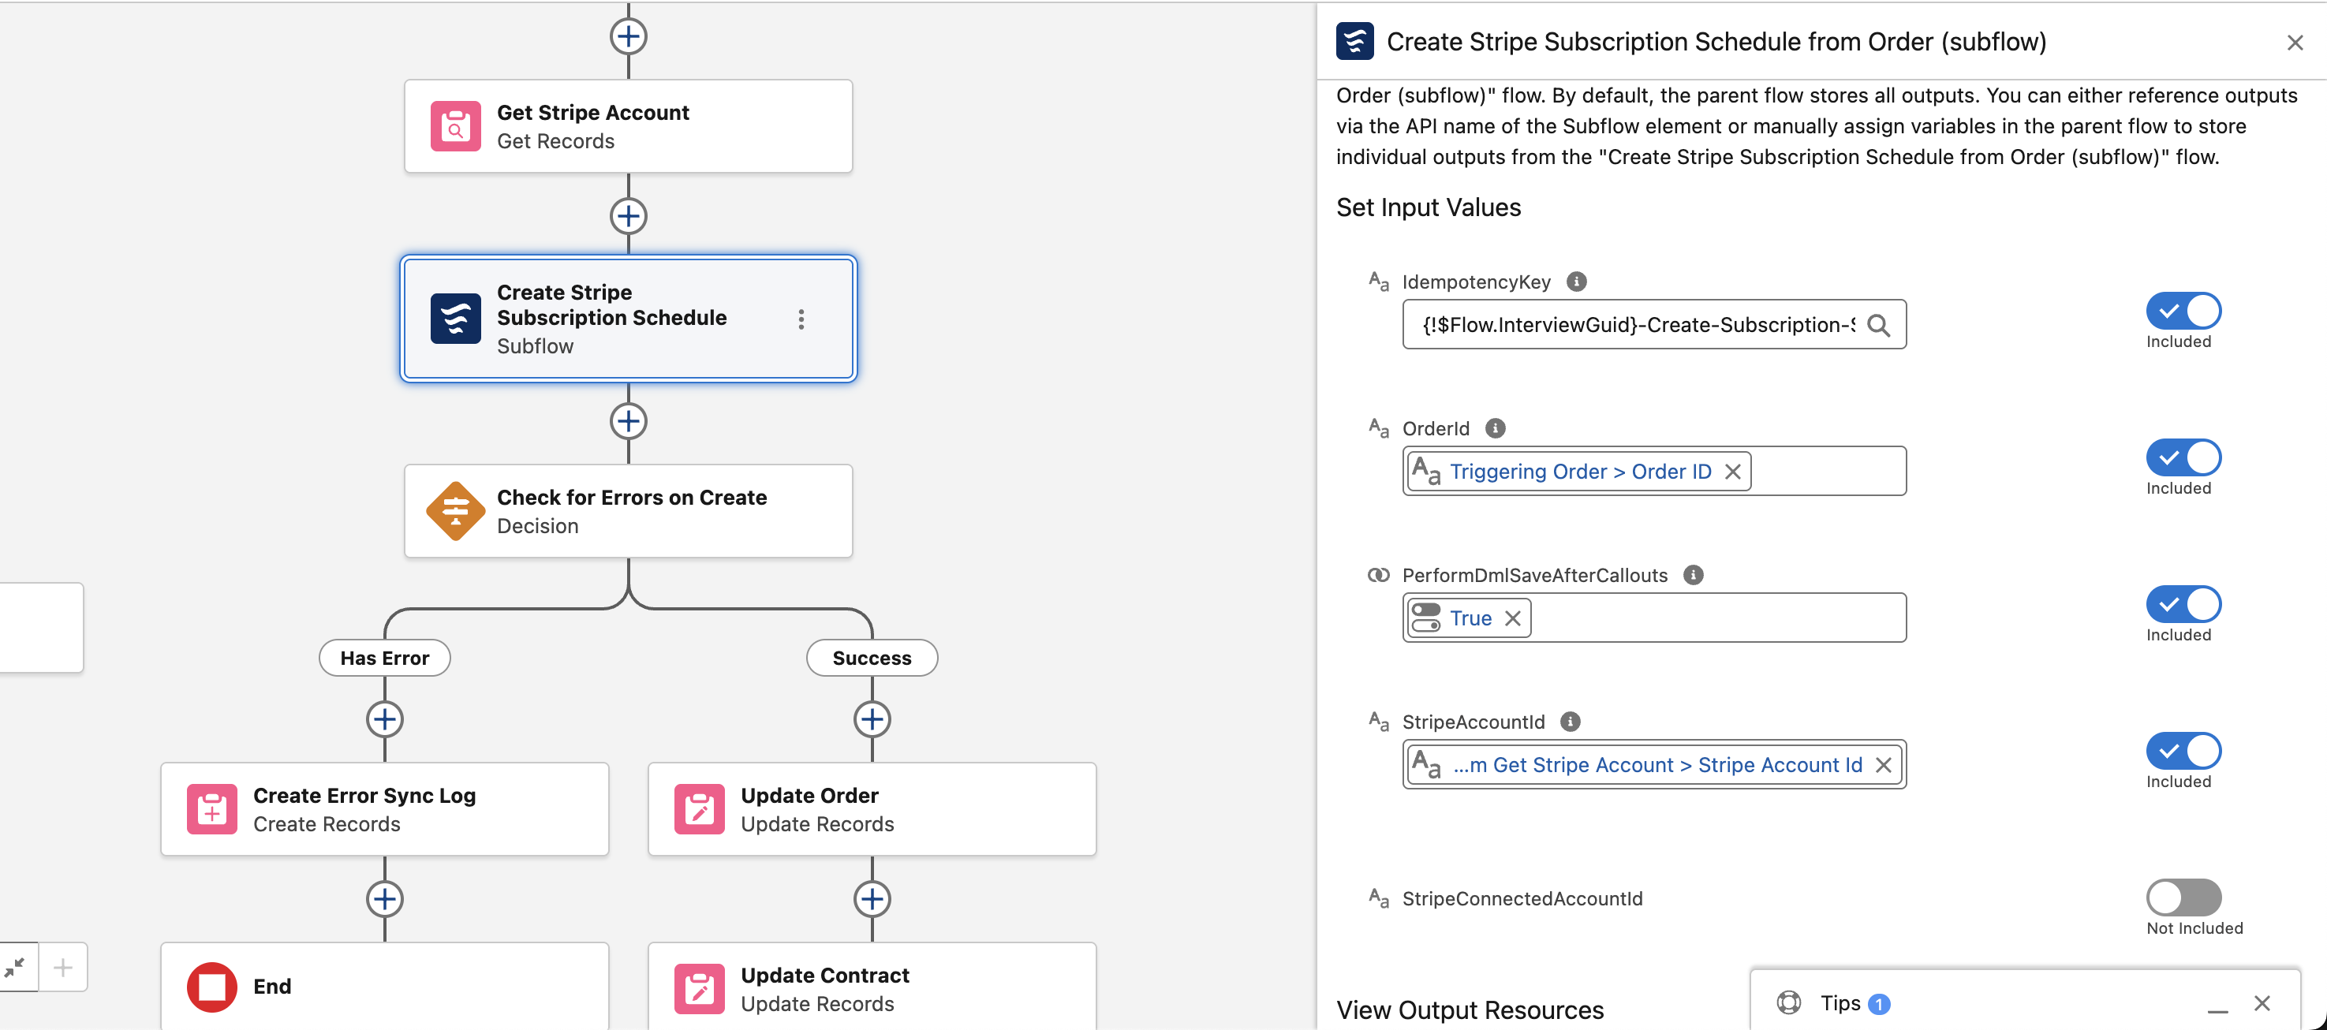The height and width of the screenshot is (1030, 2327).
Task: Add element above Get Stripe Account
Action: pos(628,37)
